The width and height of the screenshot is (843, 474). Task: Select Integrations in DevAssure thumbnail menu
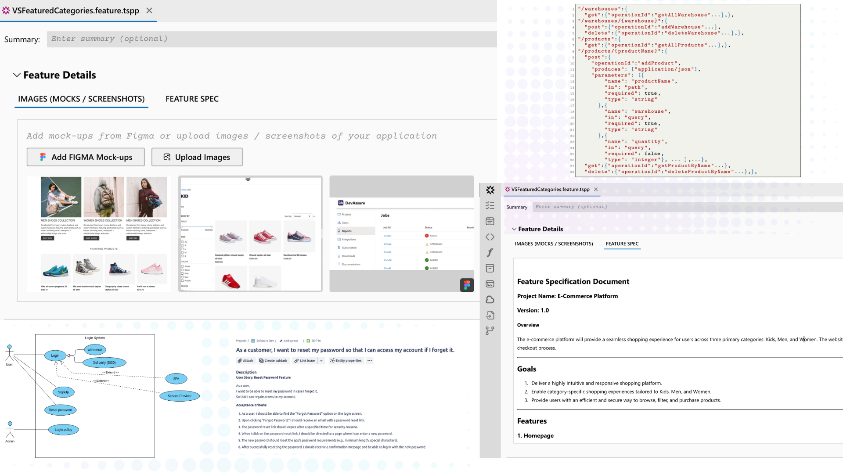[x=347, y=239]
